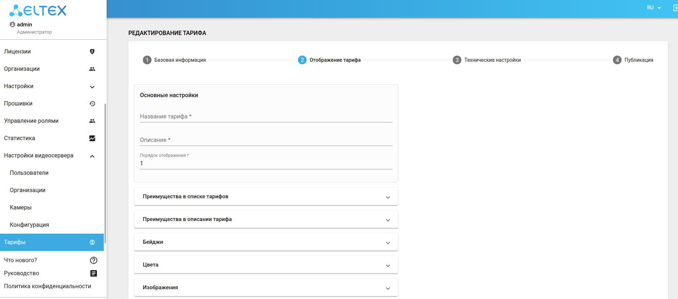Open the Камеры sidebar item
This screenshot has width=678, height=299.
[x=21, y=208]
